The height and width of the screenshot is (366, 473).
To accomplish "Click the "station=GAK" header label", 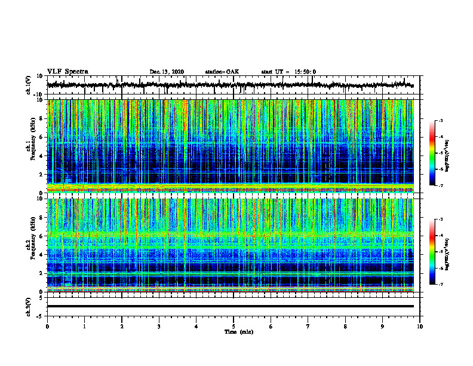I will point(222,72).
